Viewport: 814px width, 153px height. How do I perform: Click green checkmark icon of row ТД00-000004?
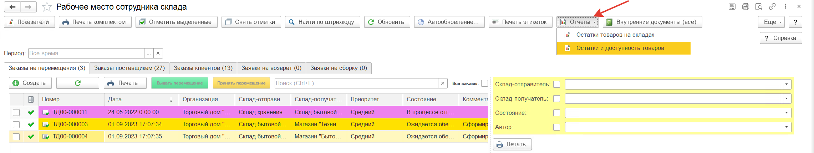[x=31, y=137]
